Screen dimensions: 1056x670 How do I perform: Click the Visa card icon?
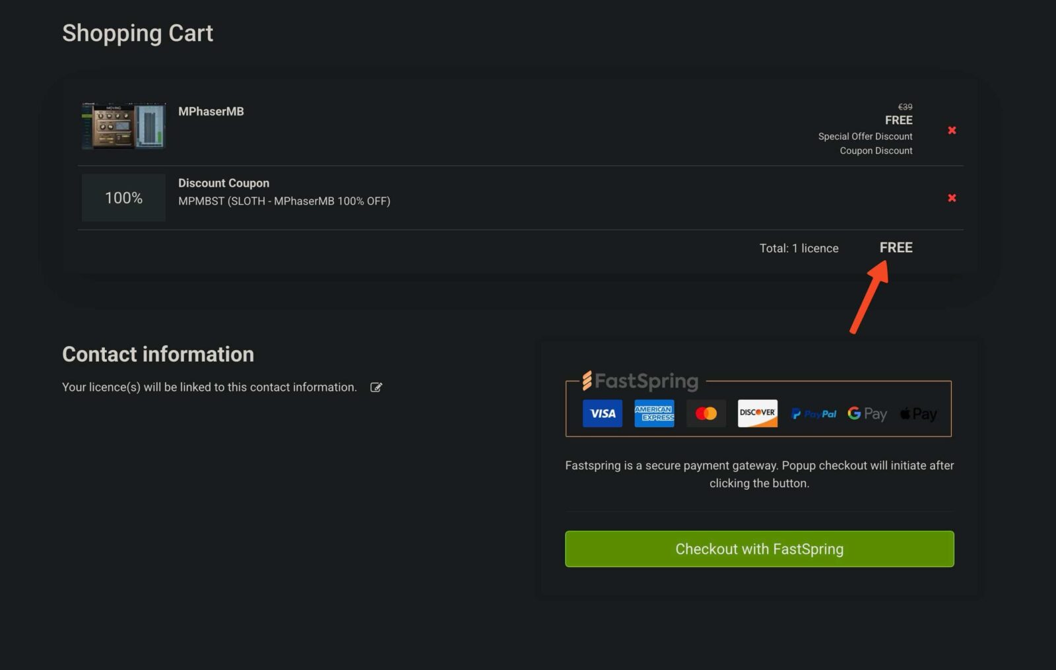tap(602, 413)
